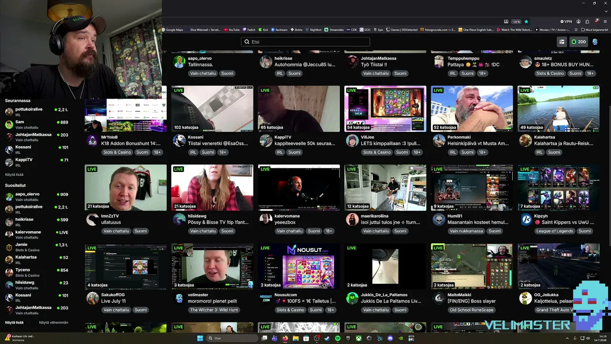Open the Twitch bookmark
The width and height of the screenshot is (611, 344).
tap(249, 30)
